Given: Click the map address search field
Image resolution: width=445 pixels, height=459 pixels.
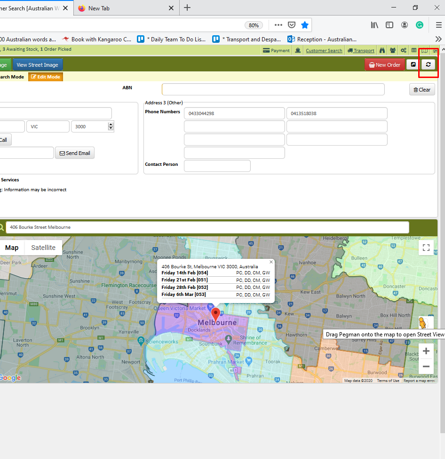Looking at the screenshot, I should pyautogui.click(x=207, y=227).
